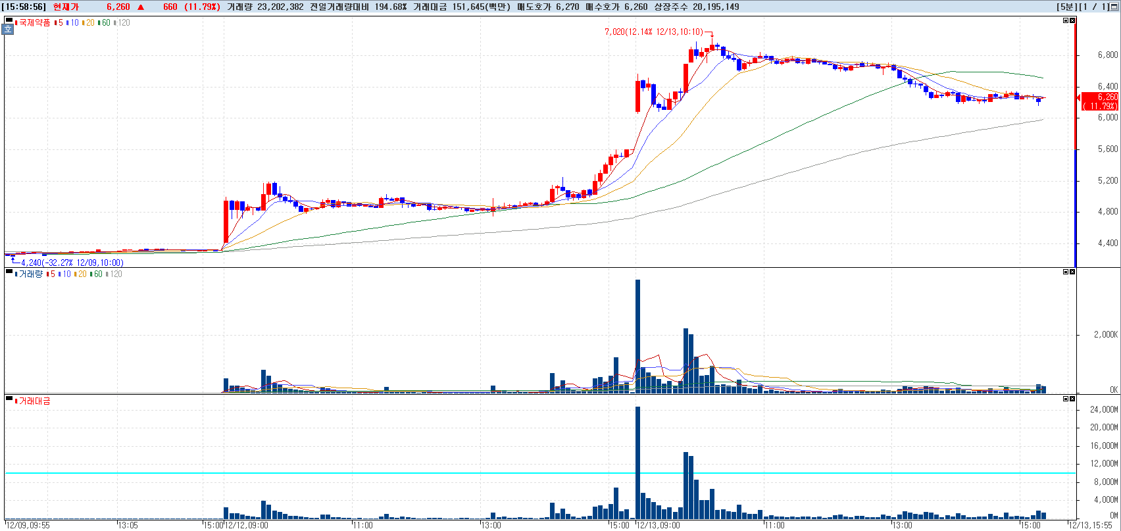Viewport: 1121px width, 531px height.
Task: Click the 7,020 high price annotation
Action: 654,32
